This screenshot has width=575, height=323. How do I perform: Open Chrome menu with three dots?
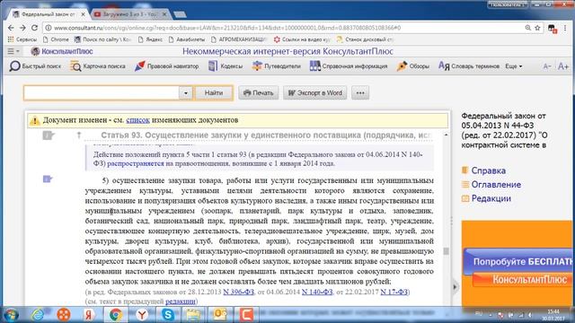point(565,28)
